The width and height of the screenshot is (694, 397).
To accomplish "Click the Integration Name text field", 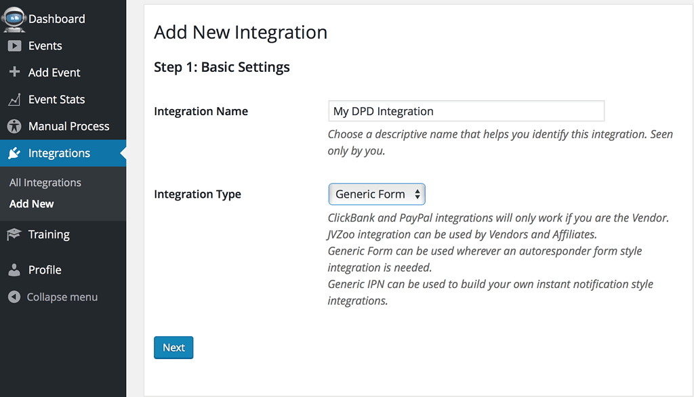I will click(x=466, y=111).
